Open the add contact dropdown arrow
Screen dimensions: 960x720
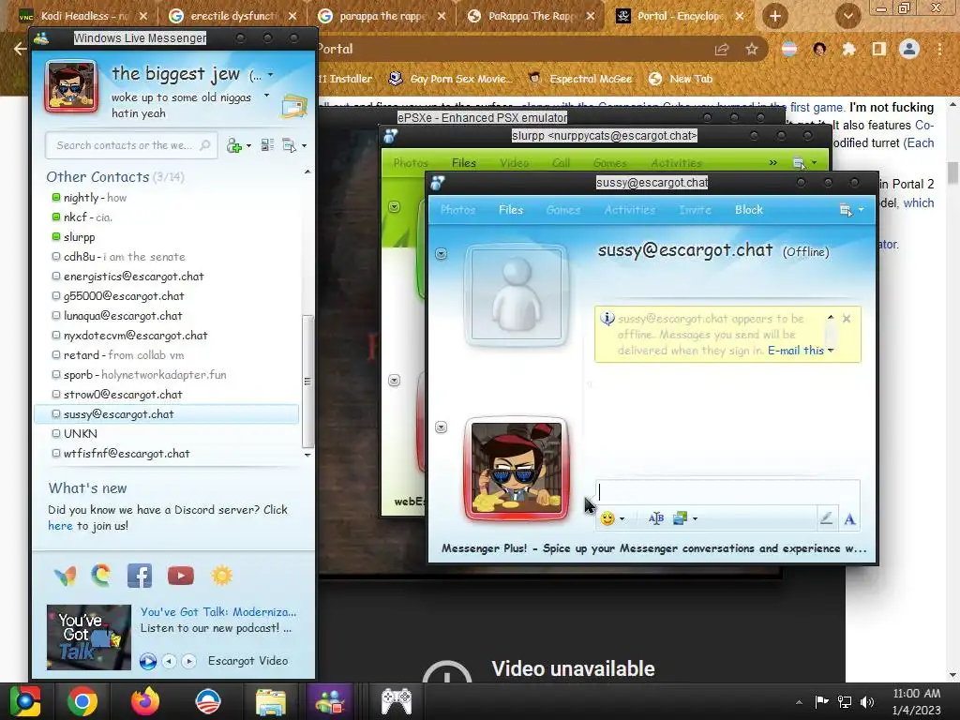(248, 146)
